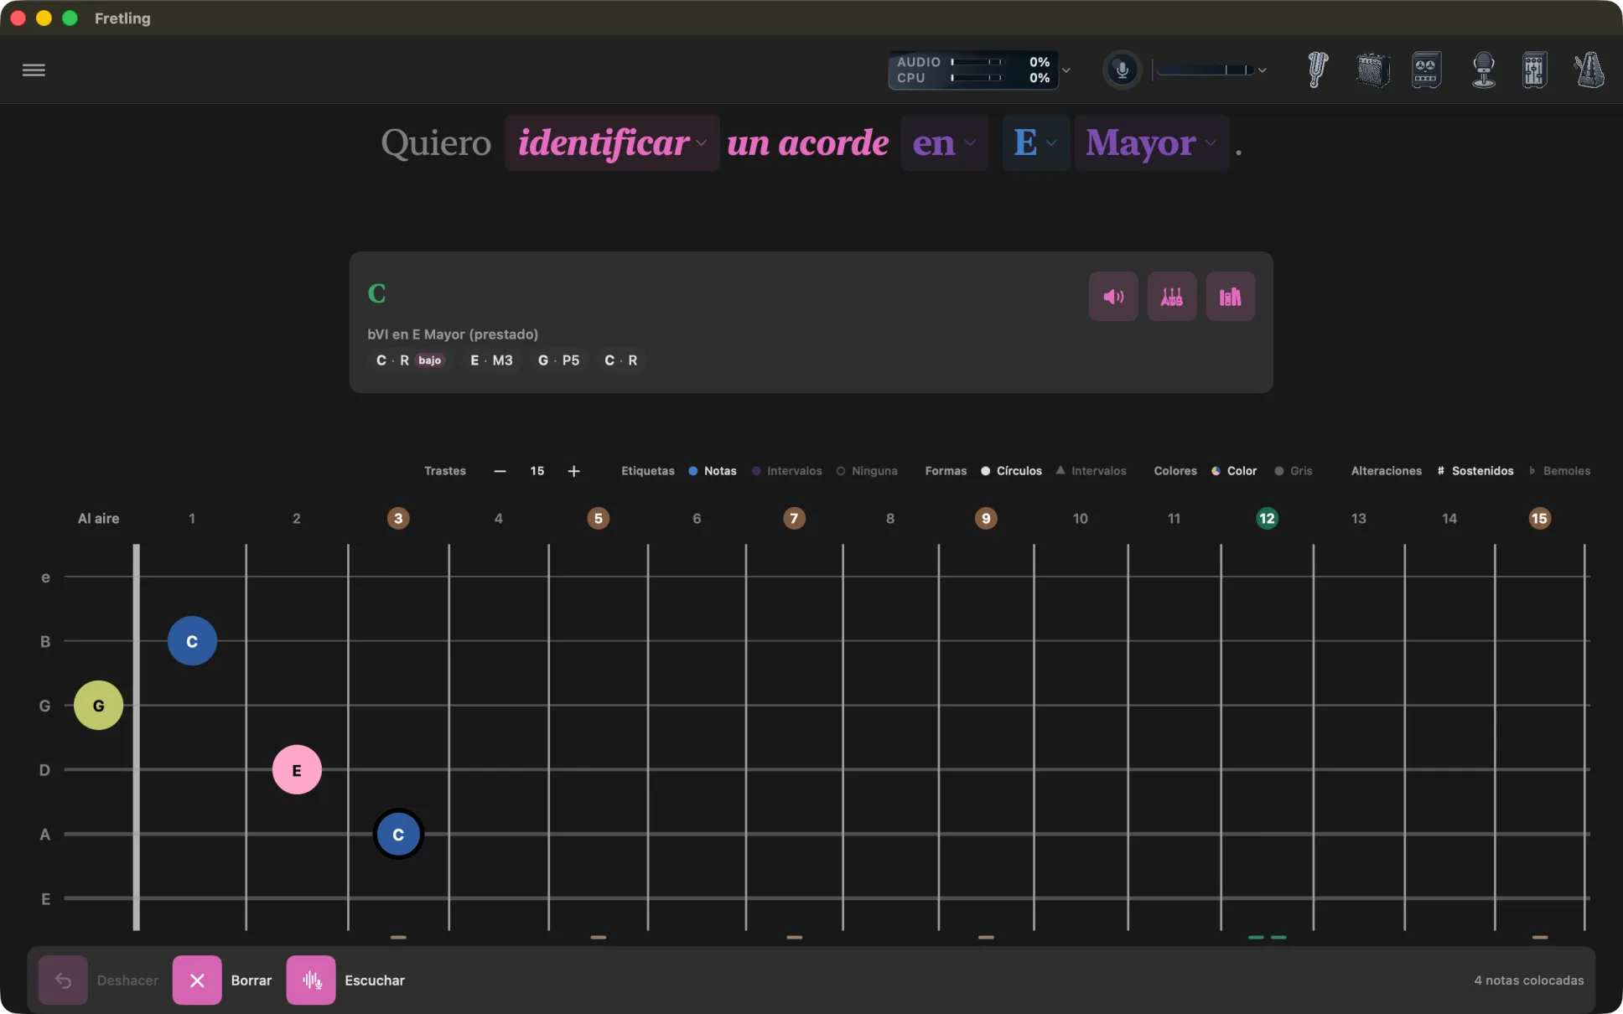This screenshot has height=1014, width=1623.
Task: Click the Deshacer undo arrow icon
Action: 63,980
